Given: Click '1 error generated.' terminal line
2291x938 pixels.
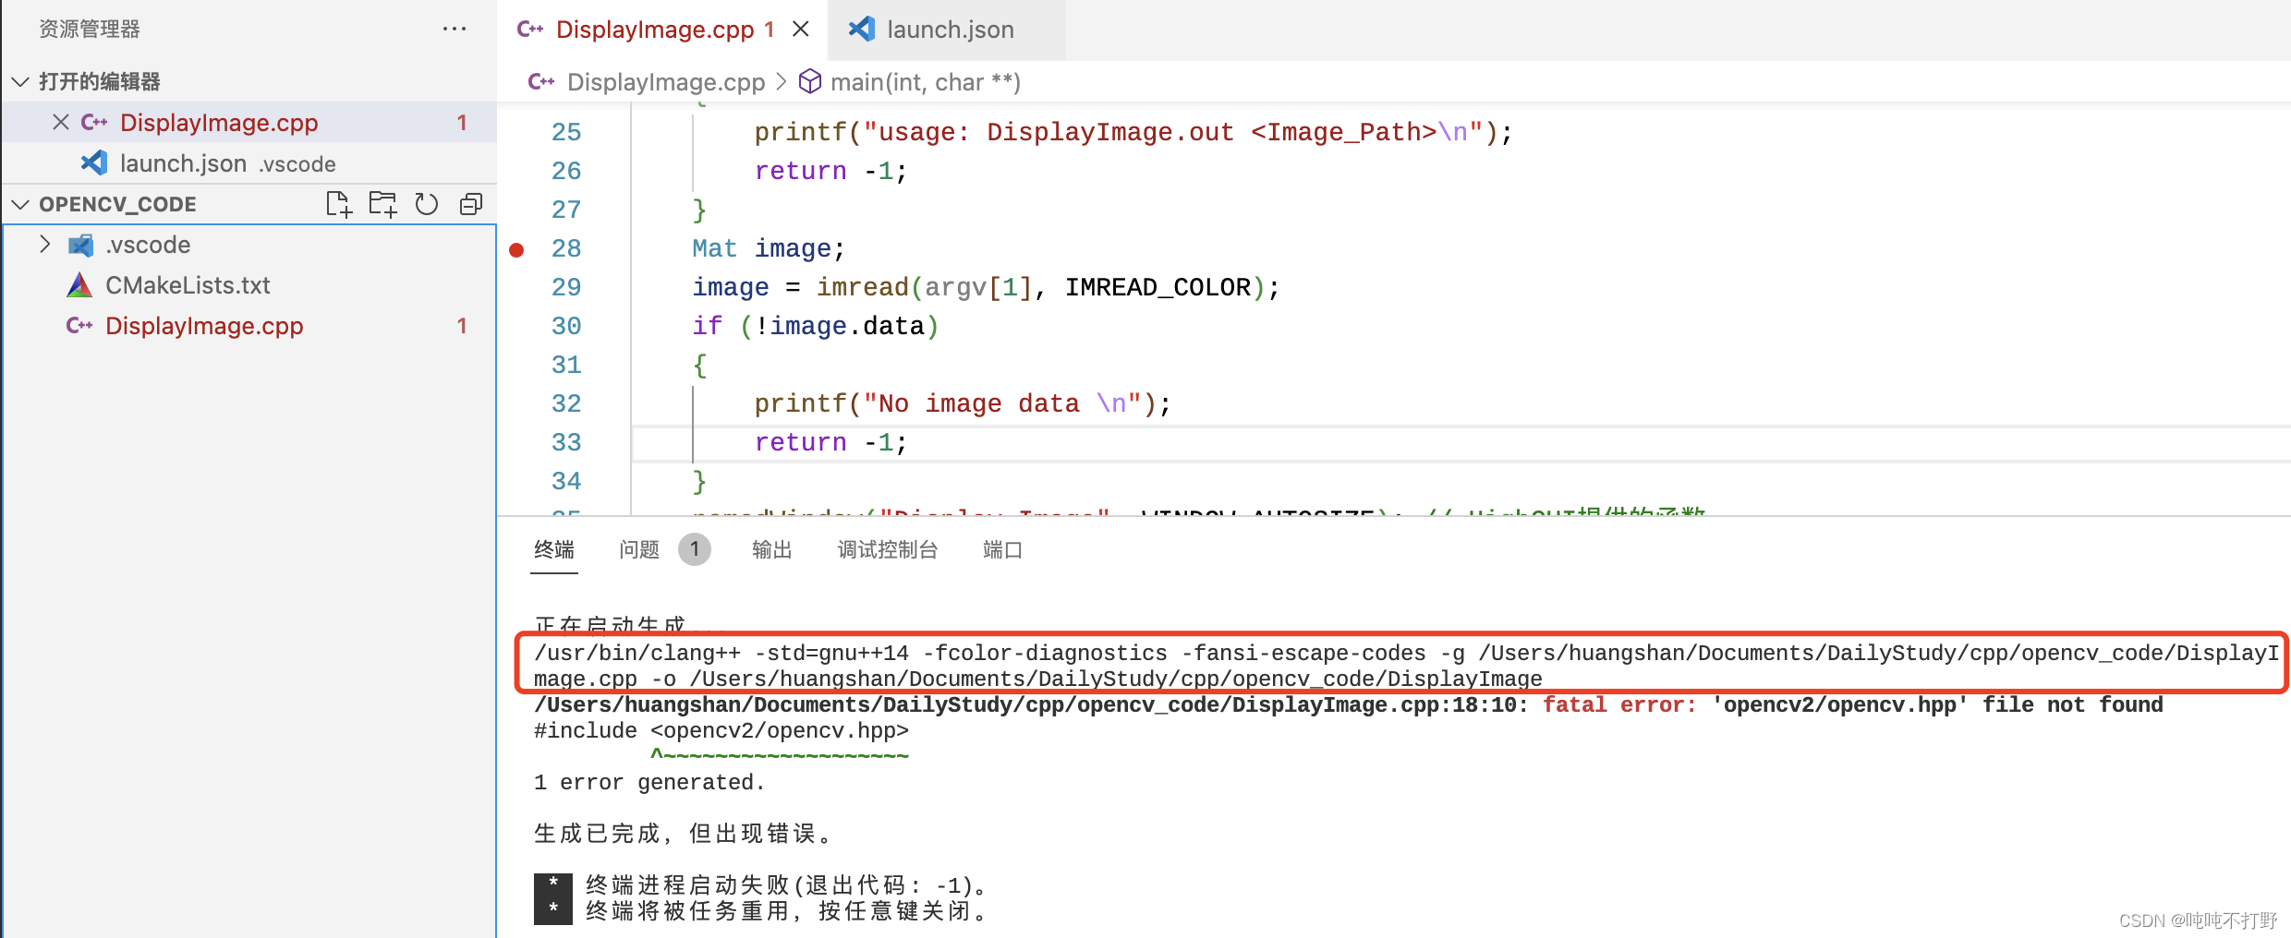Looking at the screenshot, I should (x=649, y=783).
